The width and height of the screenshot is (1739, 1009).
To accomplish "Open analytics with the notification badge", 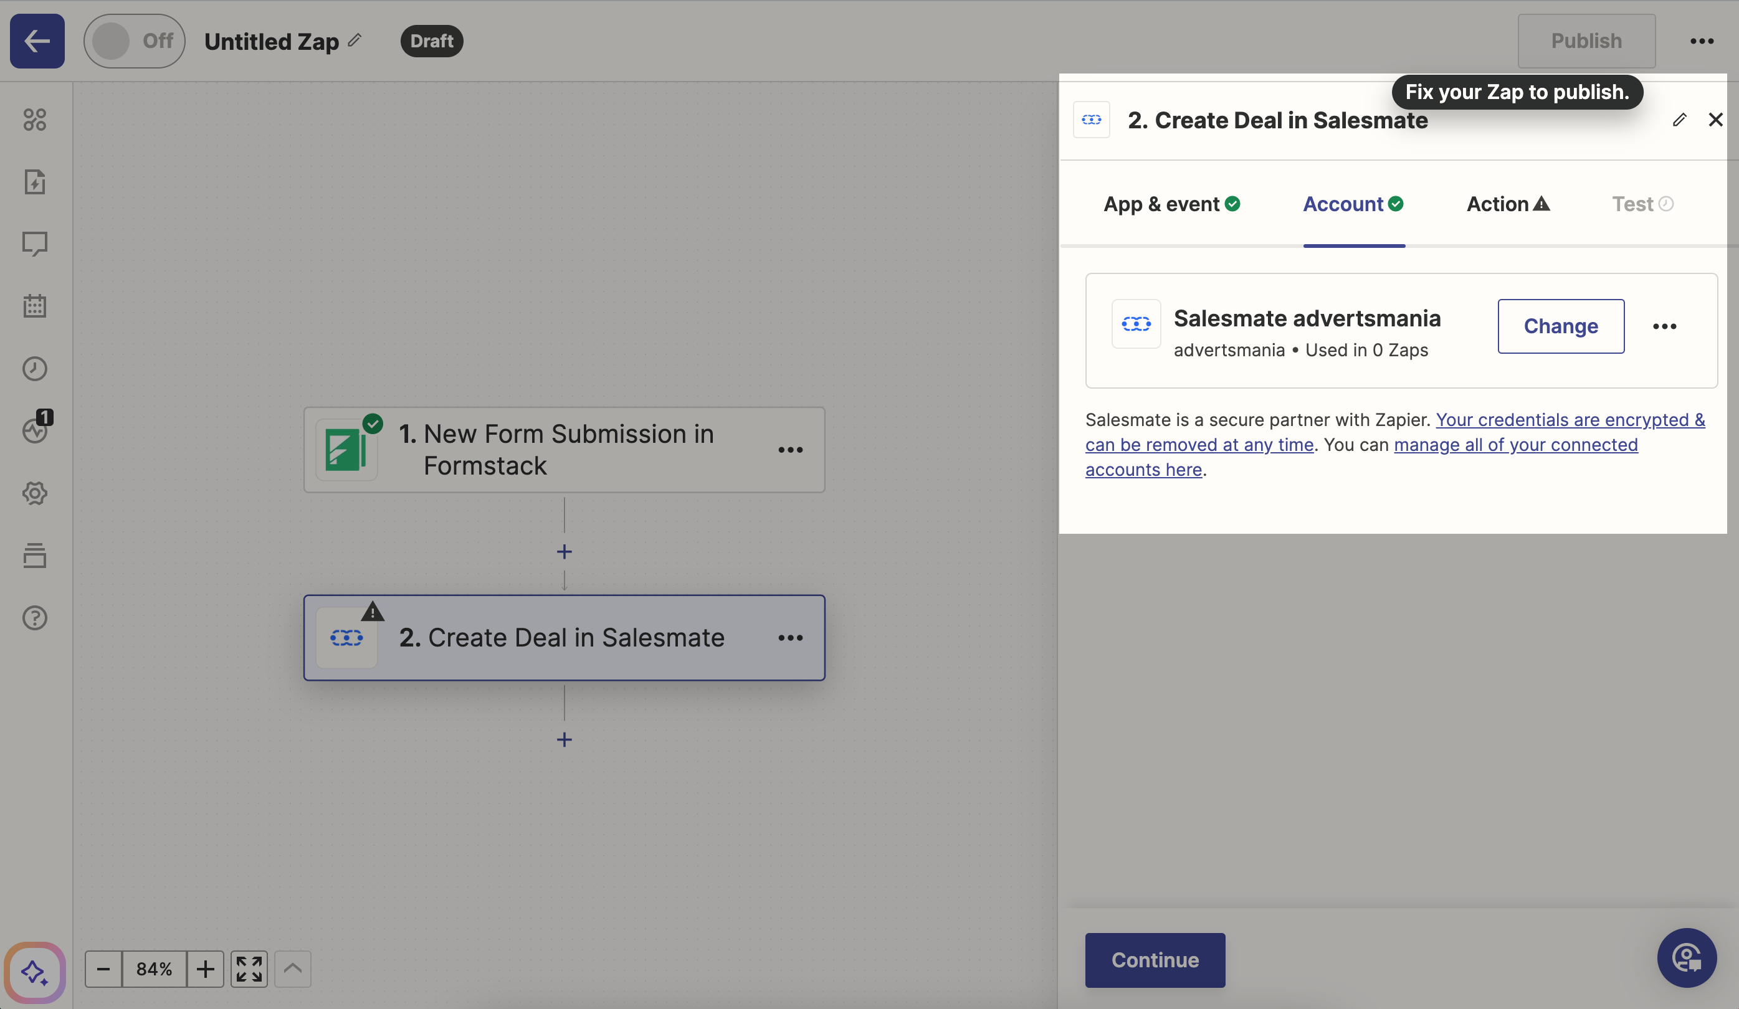I will tap(34, 430).
